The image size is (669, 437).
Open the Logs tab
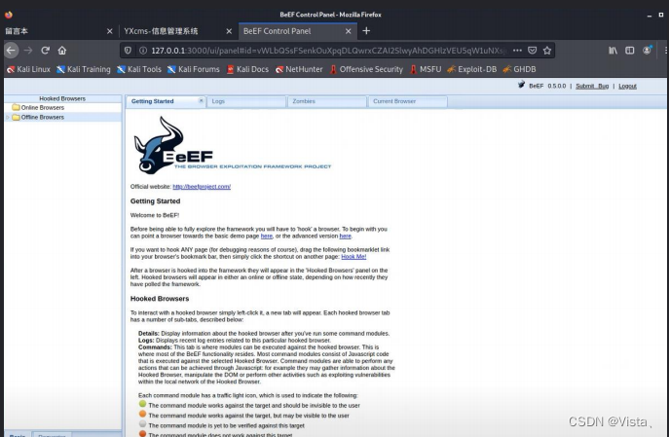pos(246,101)
